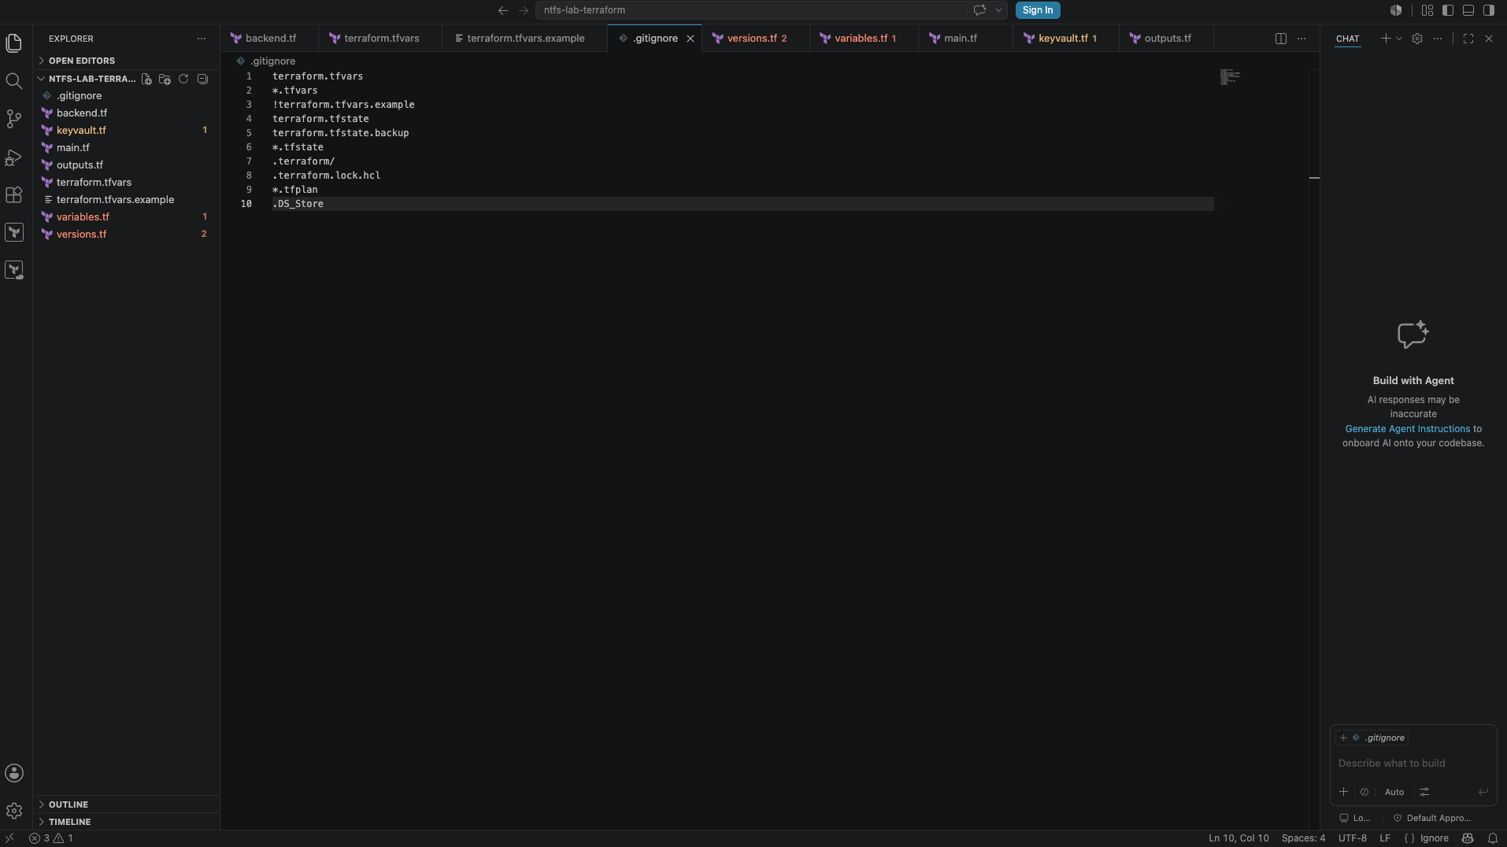Viewport: 1507px width, 847px height.
Task: Click the New Folder icon in explorer
Action: pos(165,79)
